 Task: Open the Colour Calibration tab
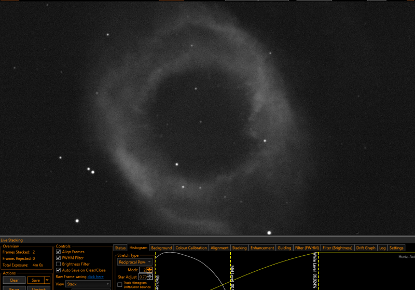[191, 248]
